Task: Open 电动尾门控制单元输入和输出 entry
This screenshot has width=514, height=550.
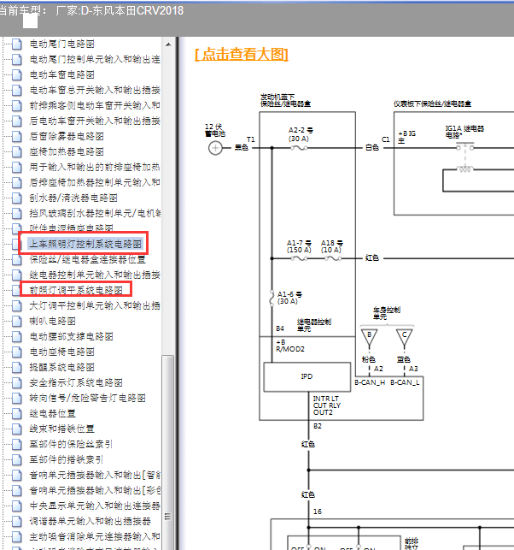Action: click(x=95, y=59)
